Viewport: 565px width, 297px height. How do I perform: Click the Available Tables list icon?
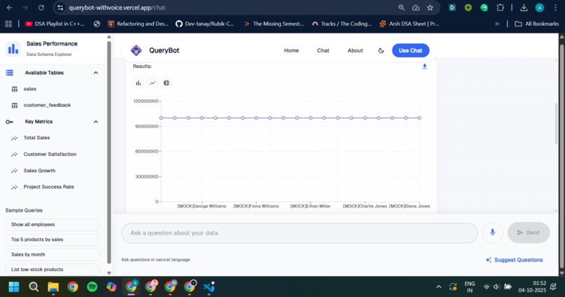(9, 73)
